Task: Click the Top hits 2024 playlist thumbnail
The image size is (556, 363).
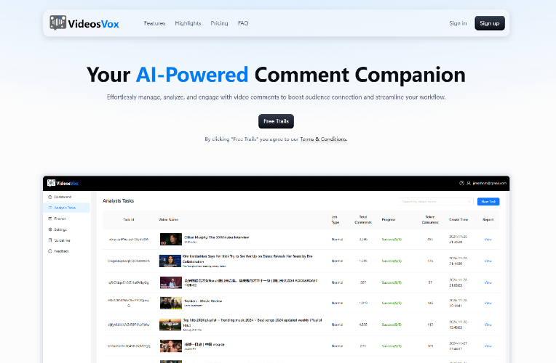Action: [170, 325]
